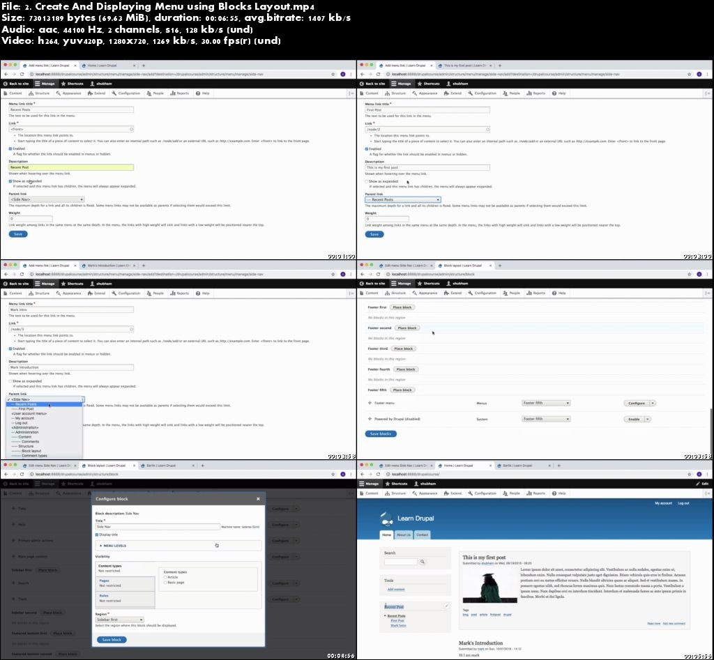Check Show as expanded in the First Post form frame

367,181
